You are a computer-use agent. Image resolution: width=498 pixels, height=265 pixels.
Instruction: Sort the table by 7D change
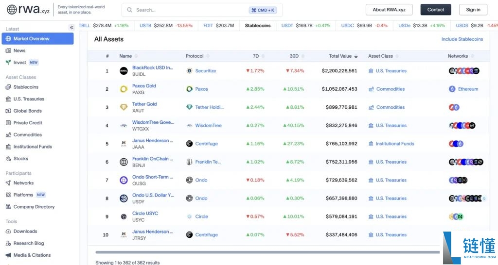(x=259, y=56)
